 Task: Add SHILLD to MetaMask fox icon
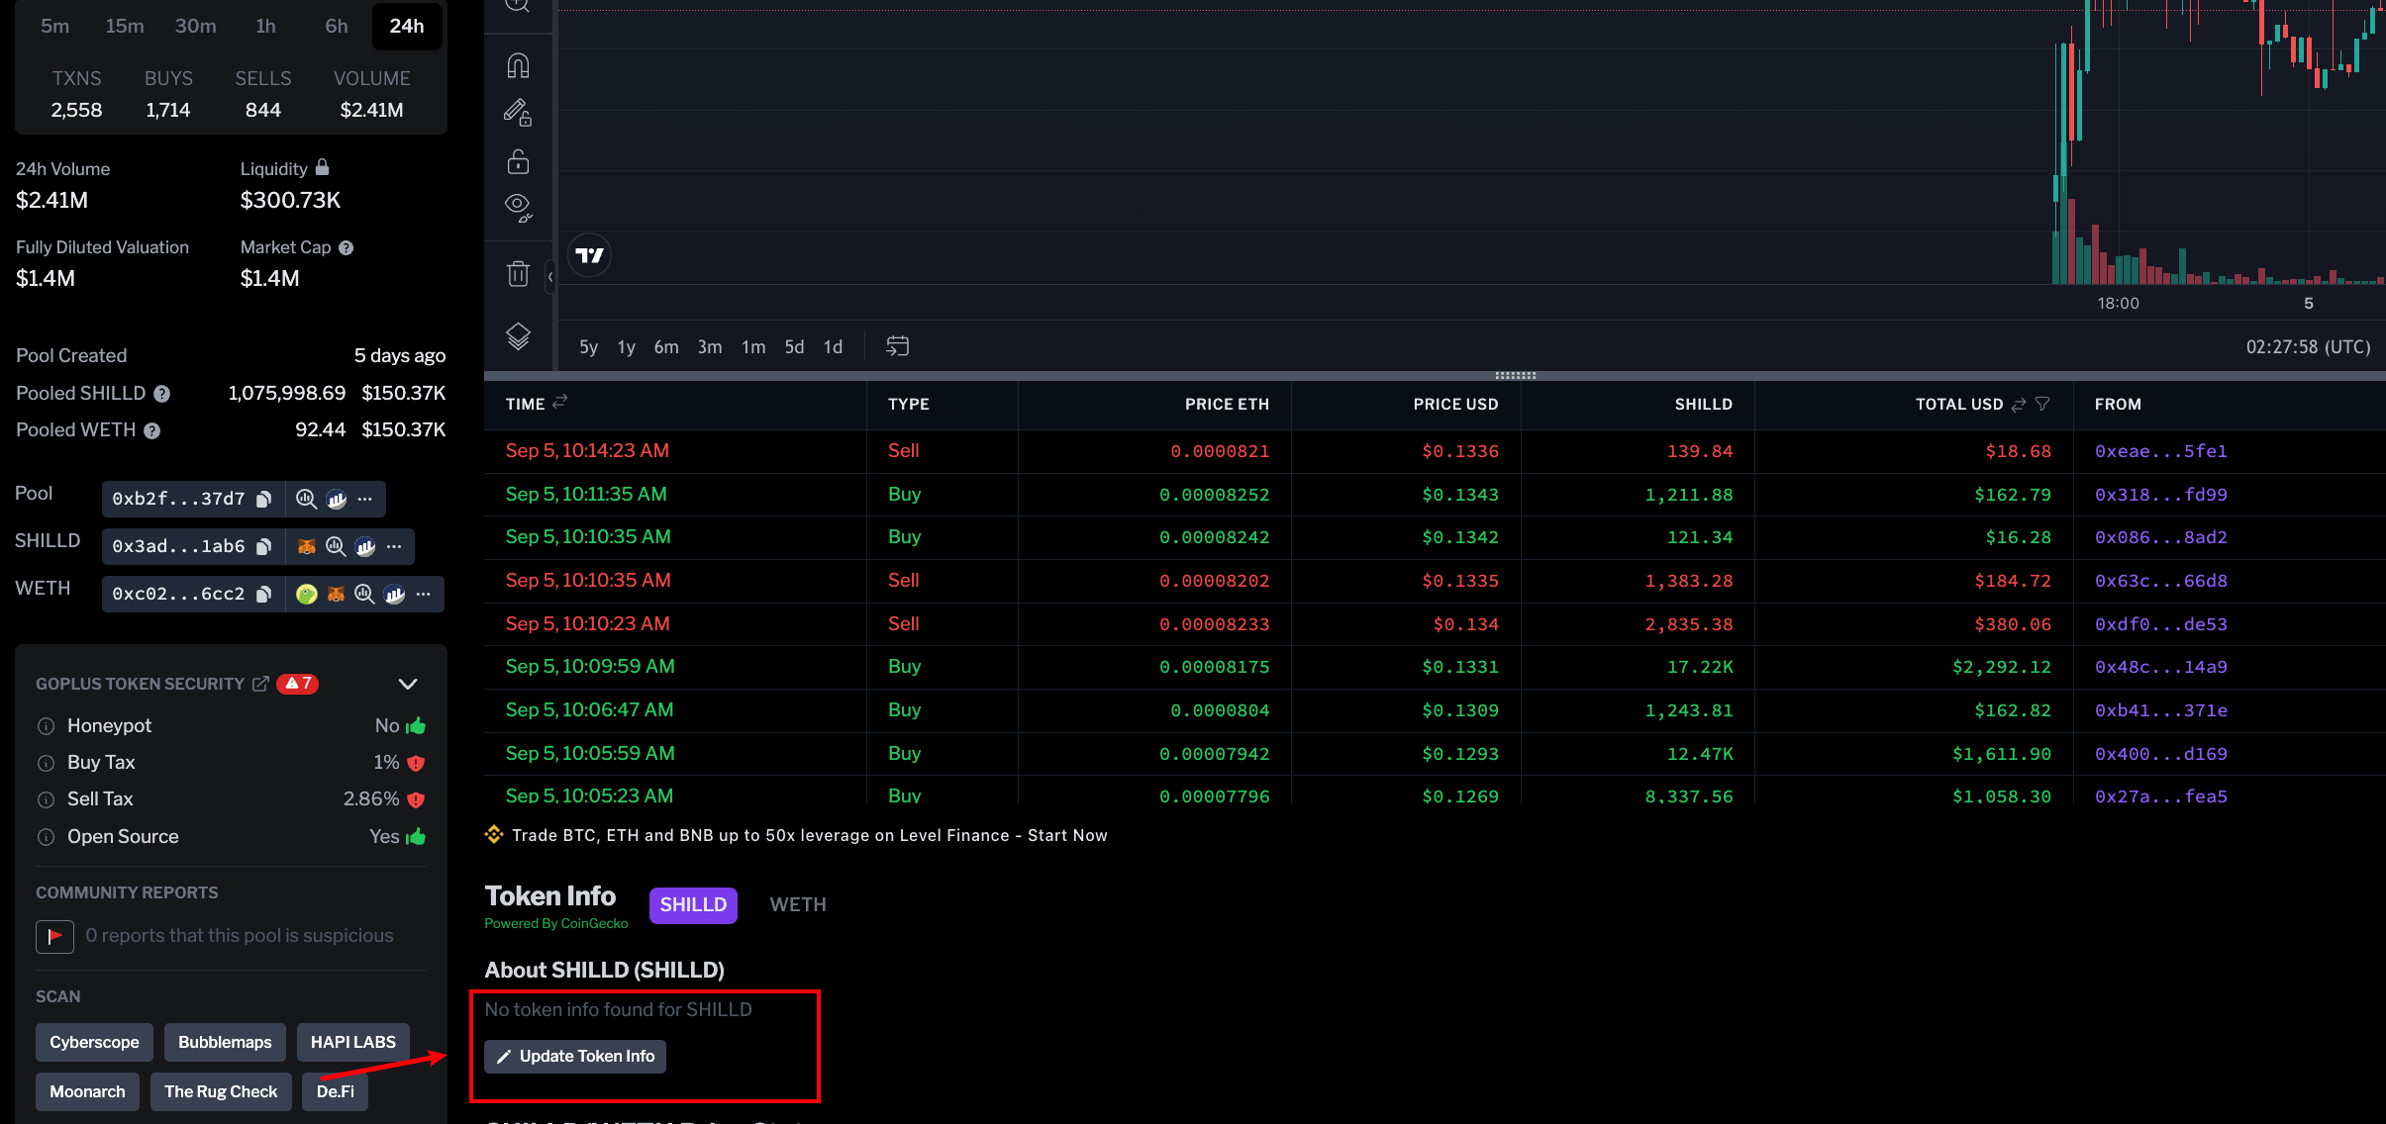[307, 546]
